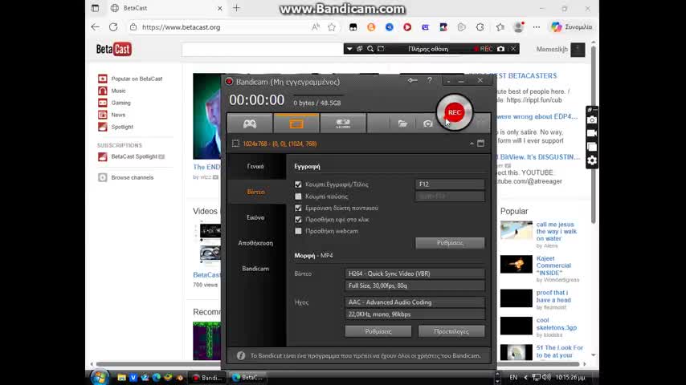The width and height of the screenshot is (686, 385).
Task: Switch to Bandi... taskbar button
Action: point(207,377)
